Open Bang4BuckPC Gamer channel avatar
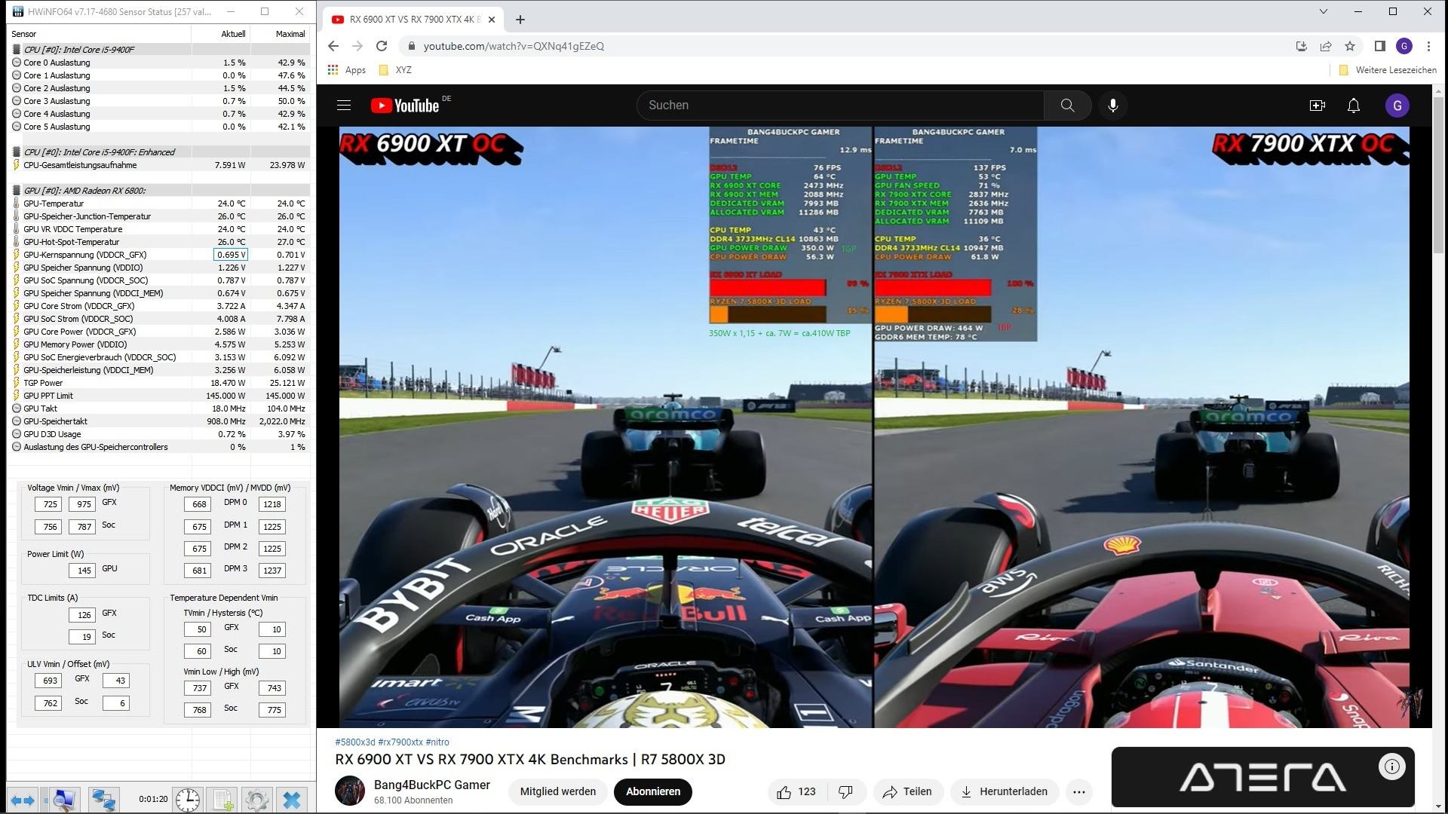The width and height of the screenshot is (1448, 814). [350, 791]
